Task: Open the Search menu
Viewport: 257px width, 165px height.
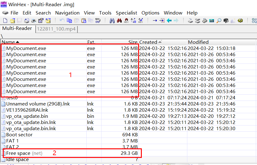Action: click(x=43, y=13)
